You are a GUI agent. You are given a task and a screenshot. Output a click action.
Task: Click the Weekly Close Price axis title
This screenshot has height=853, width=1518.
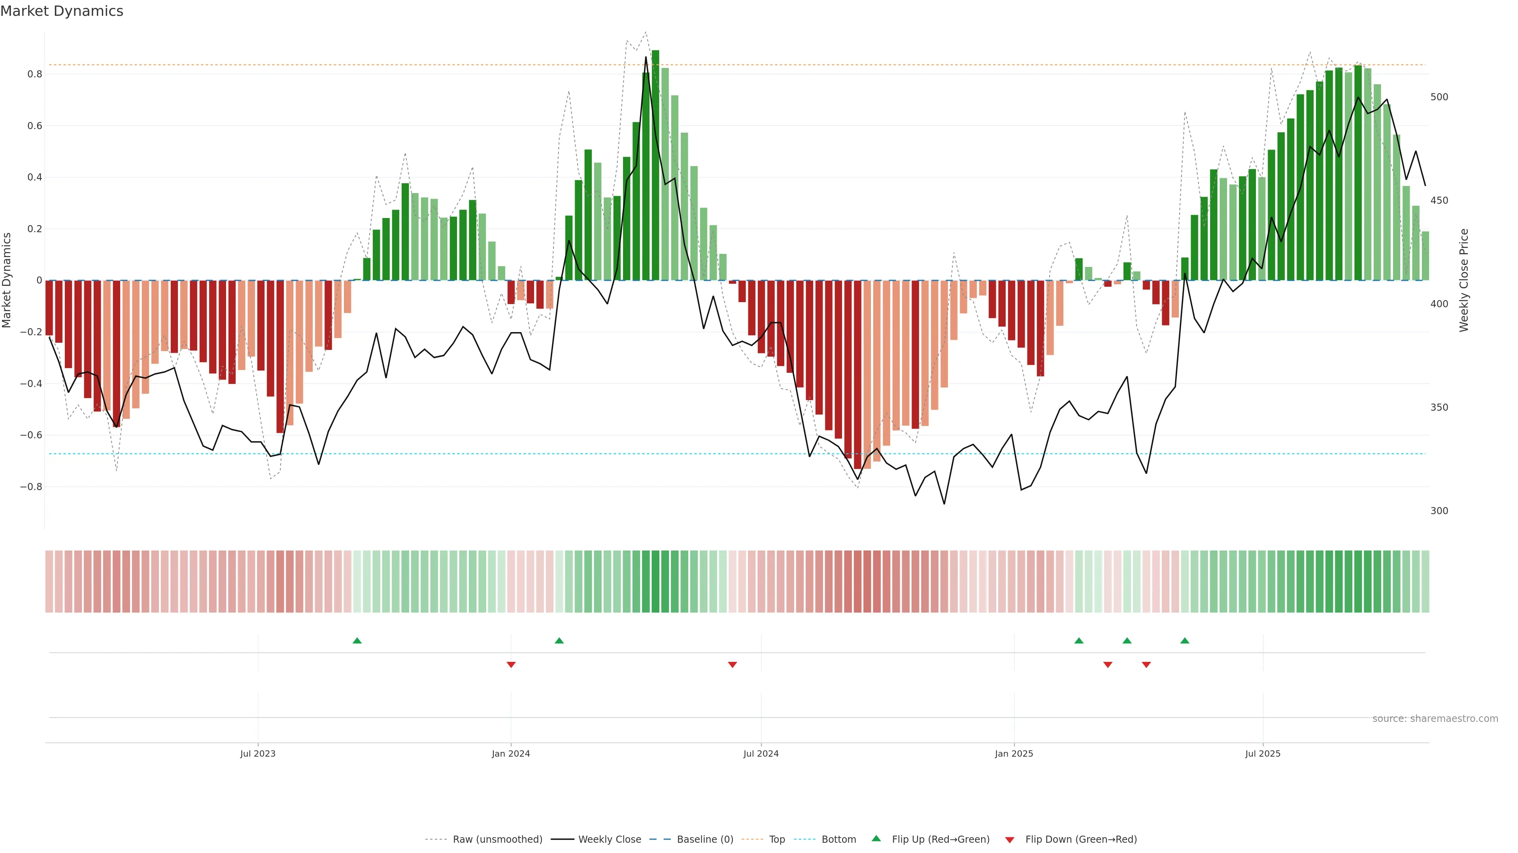(x=1464, y=280)
